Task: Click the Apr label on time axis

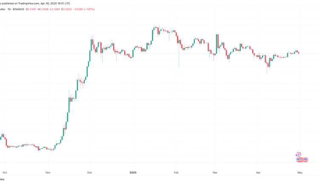Action: pos(258,173)
